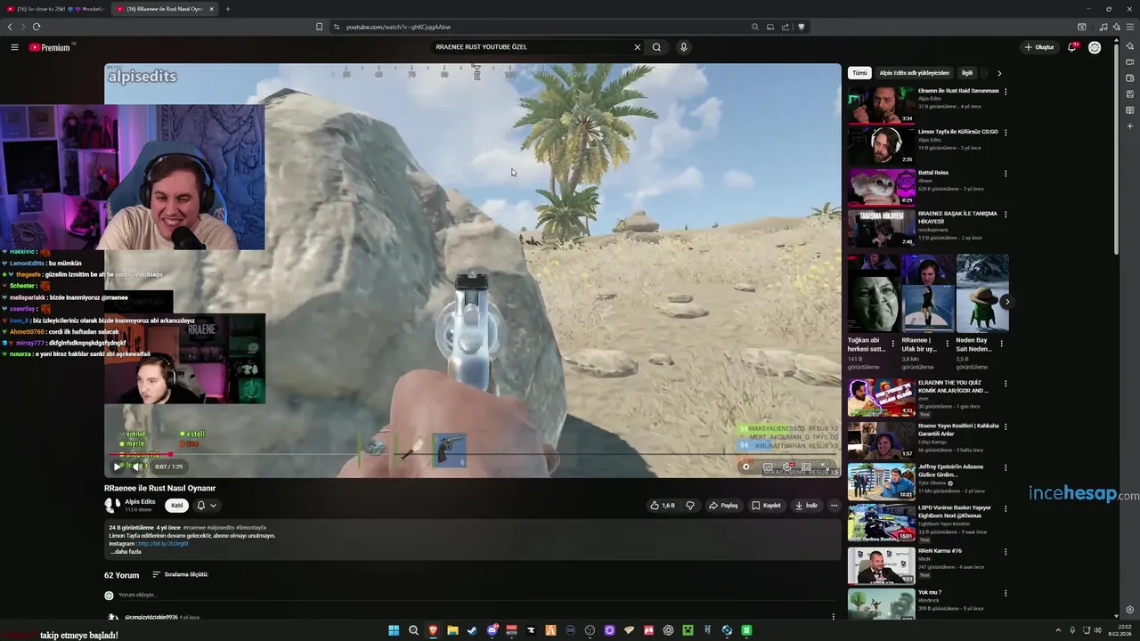Open account avatar menu

tap(1095, 47)
